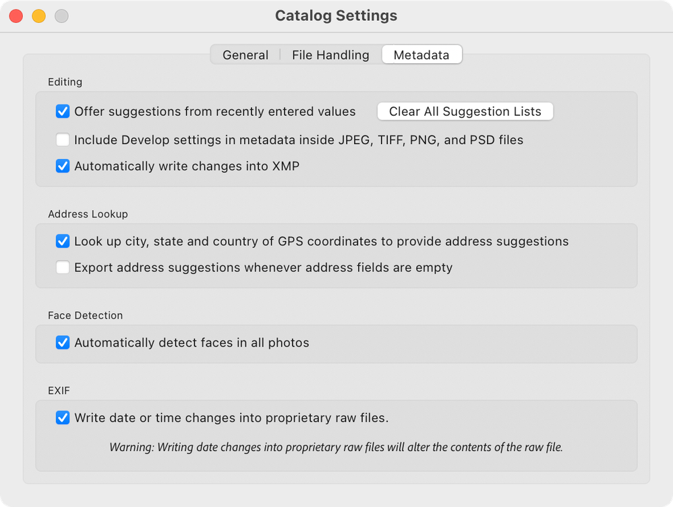This screenshot has width=673, height=507.
Task: Click the Face Detection section heading
Action: point(85,315)
